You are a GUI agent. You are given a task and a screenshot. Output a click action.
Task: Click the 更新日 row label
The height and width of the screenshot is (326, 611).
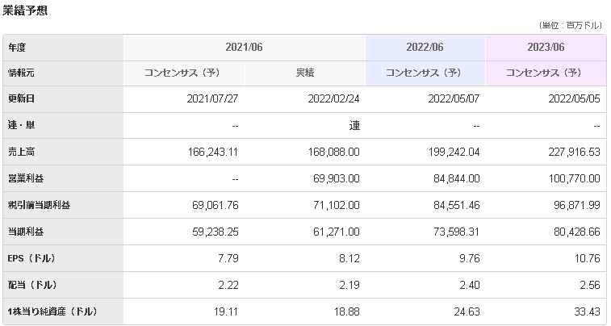22,99
